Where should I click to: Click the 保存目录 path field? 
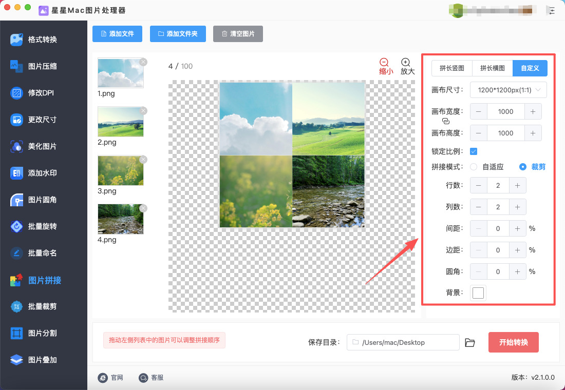tap(403, 342)
